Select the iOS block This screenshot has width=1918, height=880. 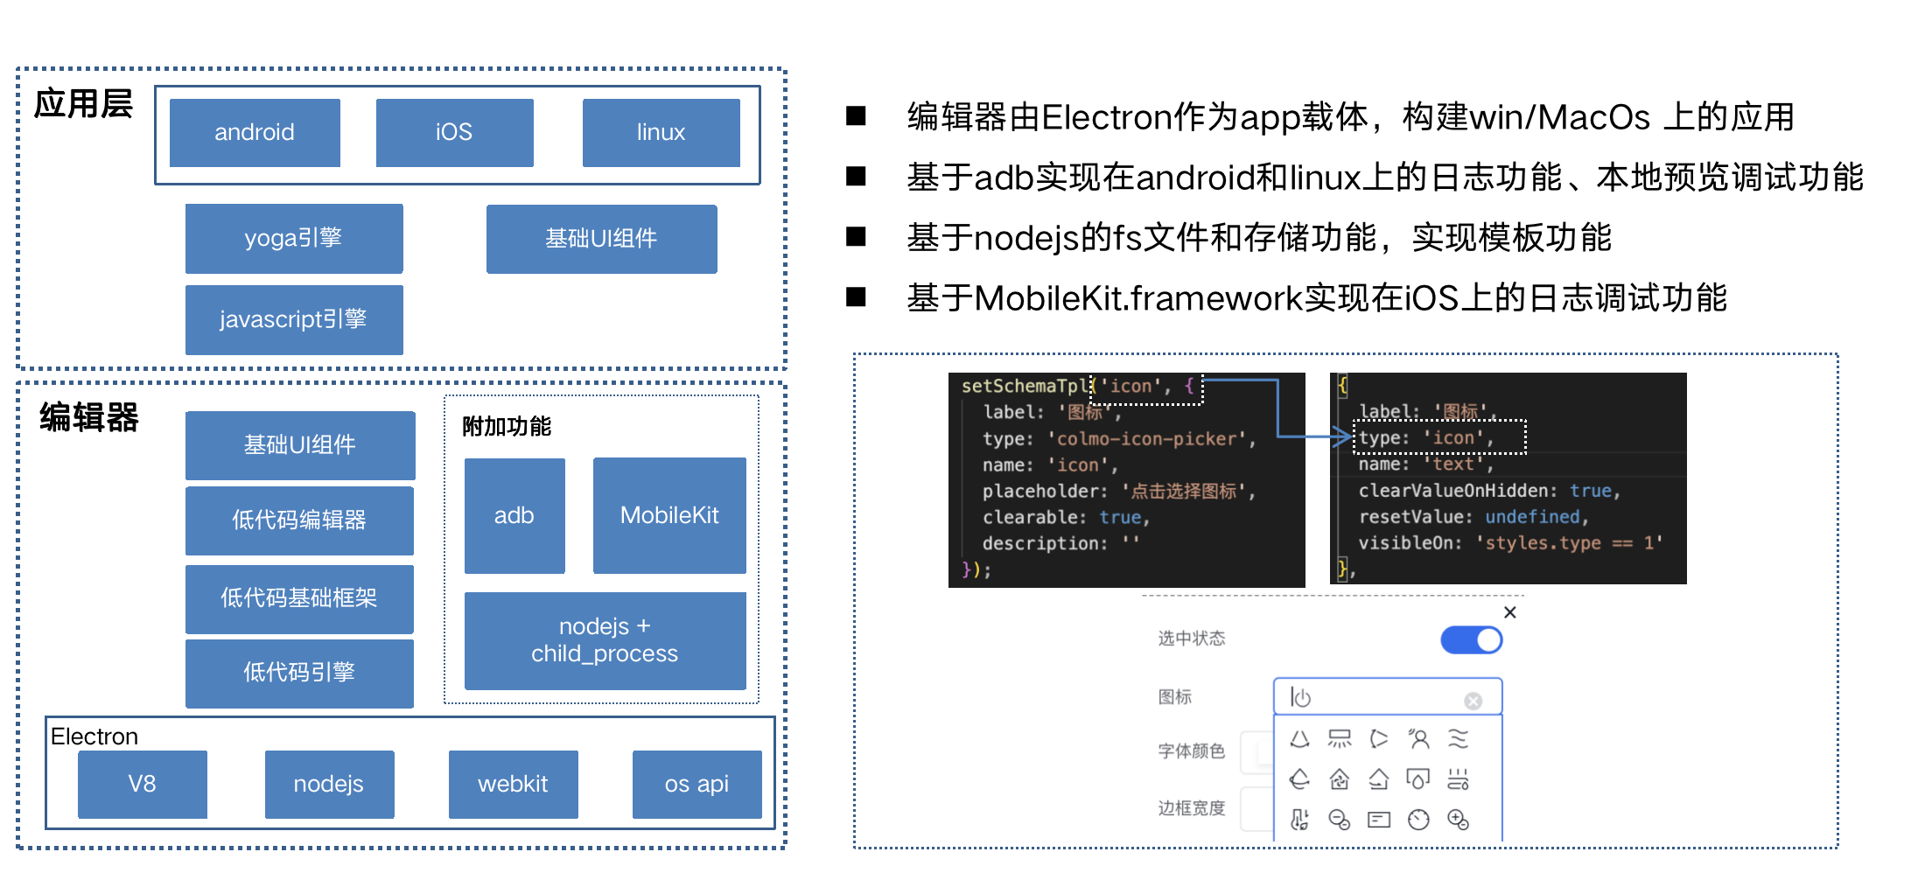click(455, 132)
